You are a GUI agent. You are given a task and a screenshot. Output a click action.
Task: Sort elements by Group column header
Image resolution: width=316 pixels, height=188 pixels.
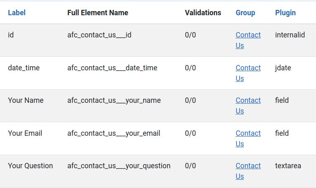(x=245, y=13)
